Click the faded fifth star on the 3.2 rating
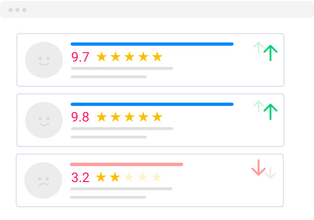Image resolution: width=314 pixels, height=220 pixels. (157, 177)
